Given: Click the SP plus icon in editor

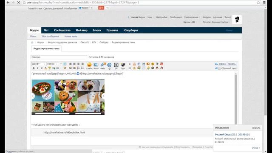Looking at the screenshot, I should [x=116, y=66].
